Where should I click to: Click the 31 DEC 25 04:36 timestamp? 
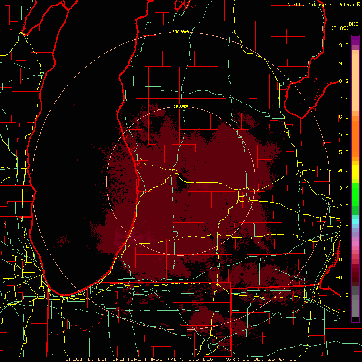click(x=269, y=359)
